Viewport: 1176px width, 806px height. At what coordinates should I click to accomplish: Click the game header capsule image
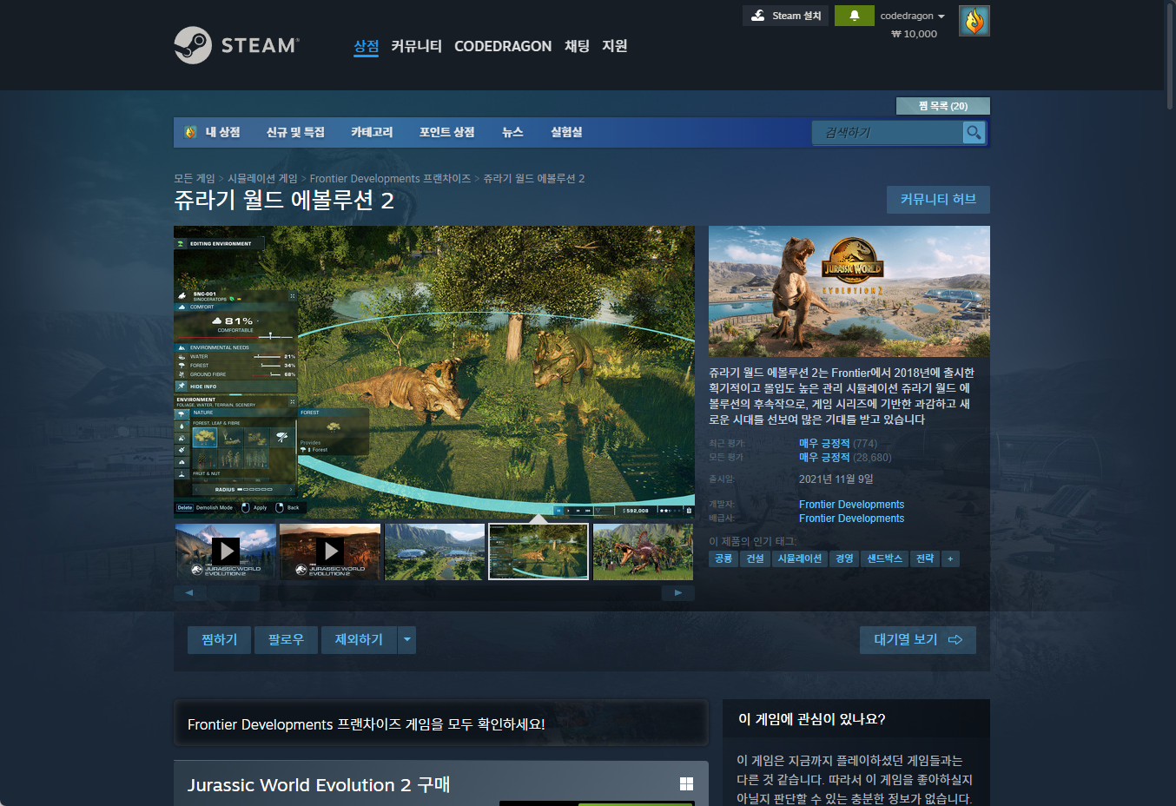849,291
